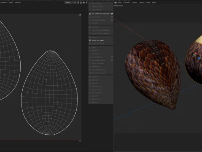Click the round icon after the lock
202x152 pixels.
point(84,3)
